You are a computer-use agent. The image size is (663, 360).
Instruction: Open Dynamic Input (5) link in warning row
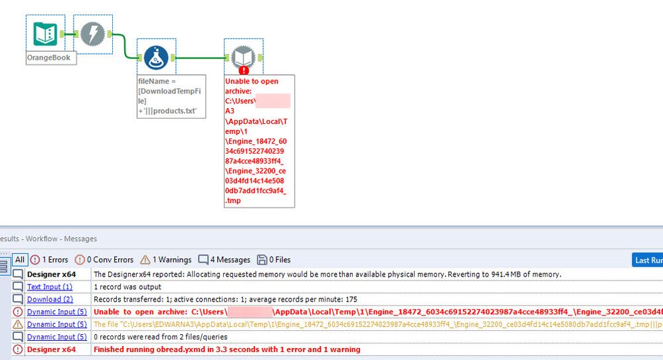point(56,324)
